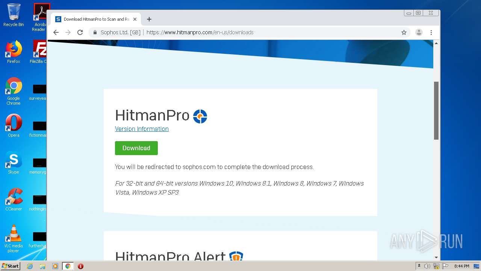481x271 pixels.
Task: Launch the VLC media player desktop shortcut
Action: pos(14,239)
